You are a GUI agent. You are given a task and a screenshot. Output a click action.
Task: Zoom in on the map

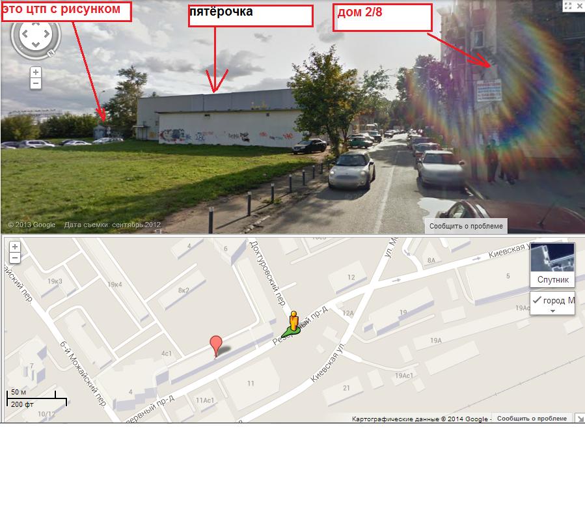[x=15, y=247]
